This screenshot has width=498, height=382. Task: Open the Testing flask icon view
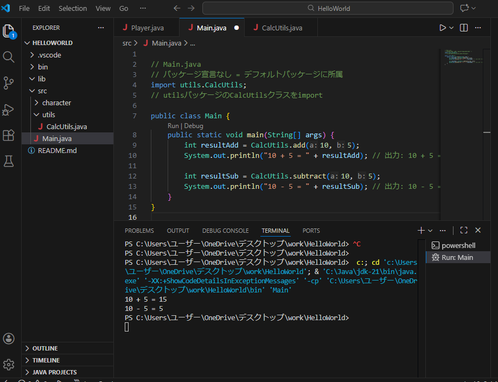click(9, 161)
